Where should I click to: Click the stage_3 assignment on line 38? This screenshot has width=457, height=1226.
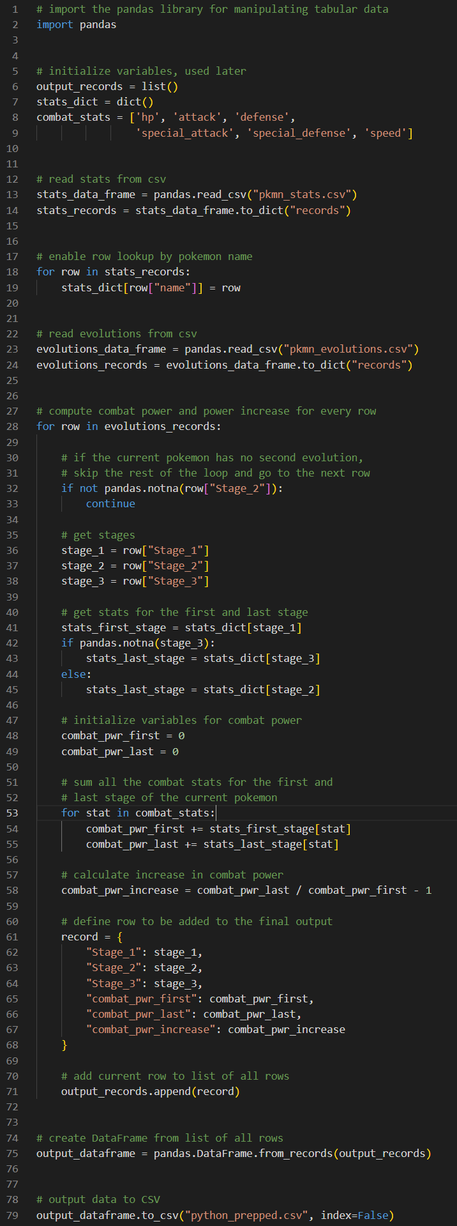point(135,581)
